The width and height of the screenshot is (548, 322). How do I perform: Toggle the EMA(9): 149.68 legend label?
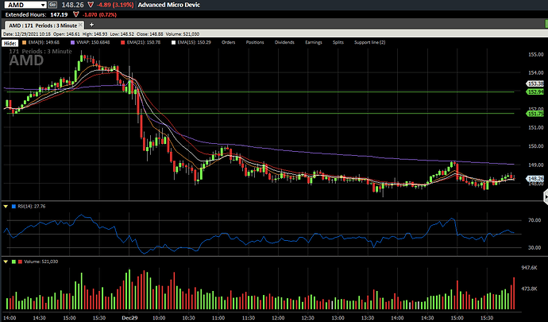[44, 42]
